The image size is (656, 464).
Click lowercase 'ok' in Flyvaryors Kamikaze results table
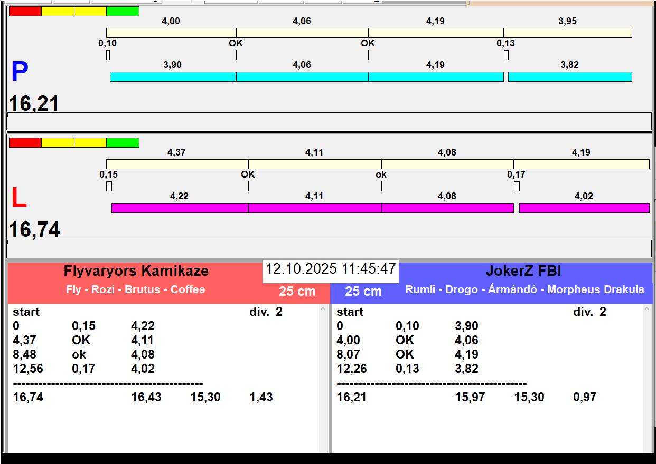point(79,354)
